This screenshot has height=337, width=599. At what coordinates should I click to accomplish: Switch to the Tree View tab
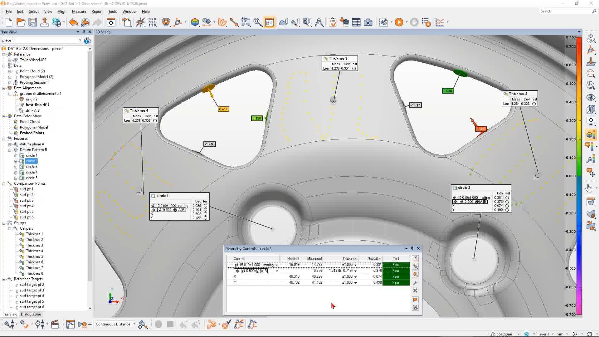click(9, 314)
